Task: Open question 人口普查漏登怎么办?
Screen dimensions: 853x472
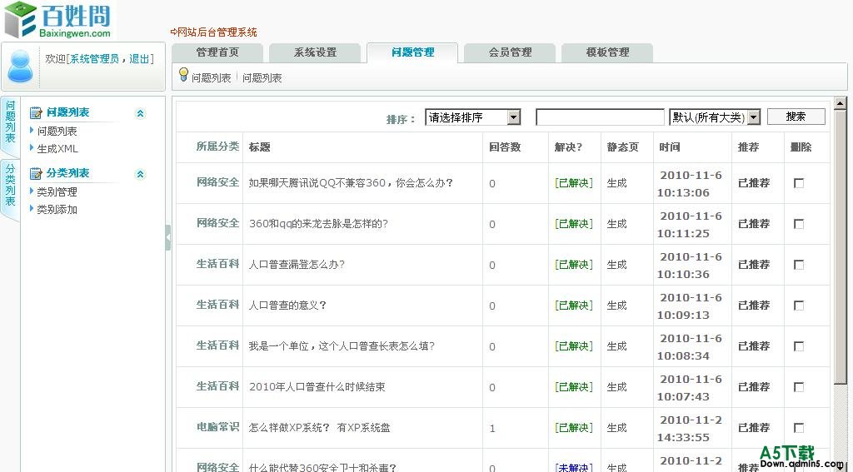Action: tap(297, 265)
